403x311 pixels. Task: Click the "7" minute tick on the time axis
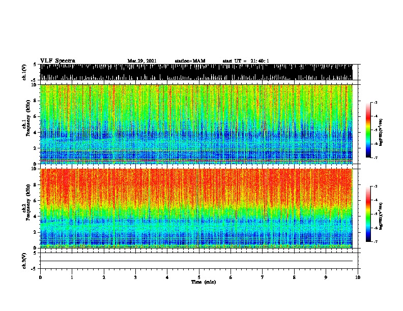point(263,277)
